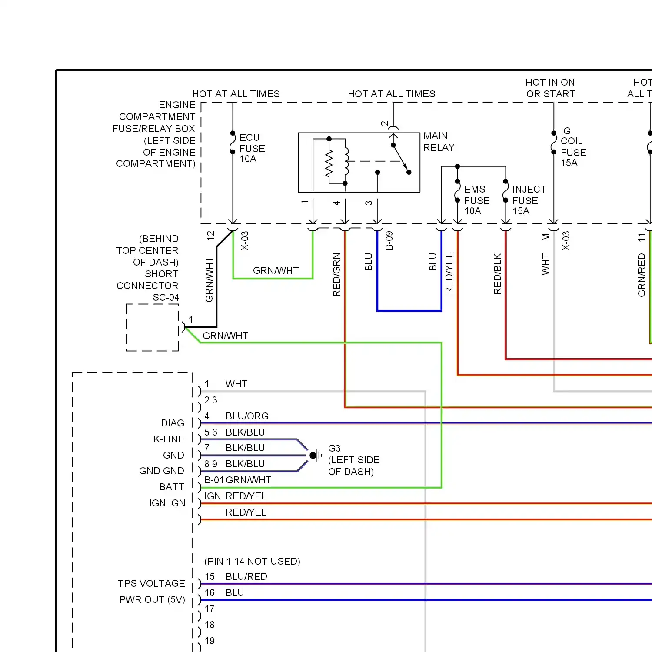Viewport: 652px width, 652px height.
Task: Select the 'ECU FUSE 10A' label
Action: tap(252, 148)
